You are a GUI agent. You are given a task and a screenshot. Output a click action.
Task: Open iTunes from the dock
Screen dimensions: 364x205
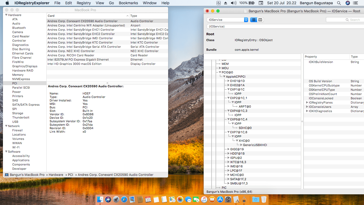pyautogui.click(x=204, y=199)
